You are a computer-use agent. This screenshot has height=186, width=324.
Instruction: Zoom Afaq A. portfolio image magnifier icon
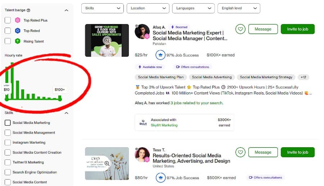coord(107,41)
